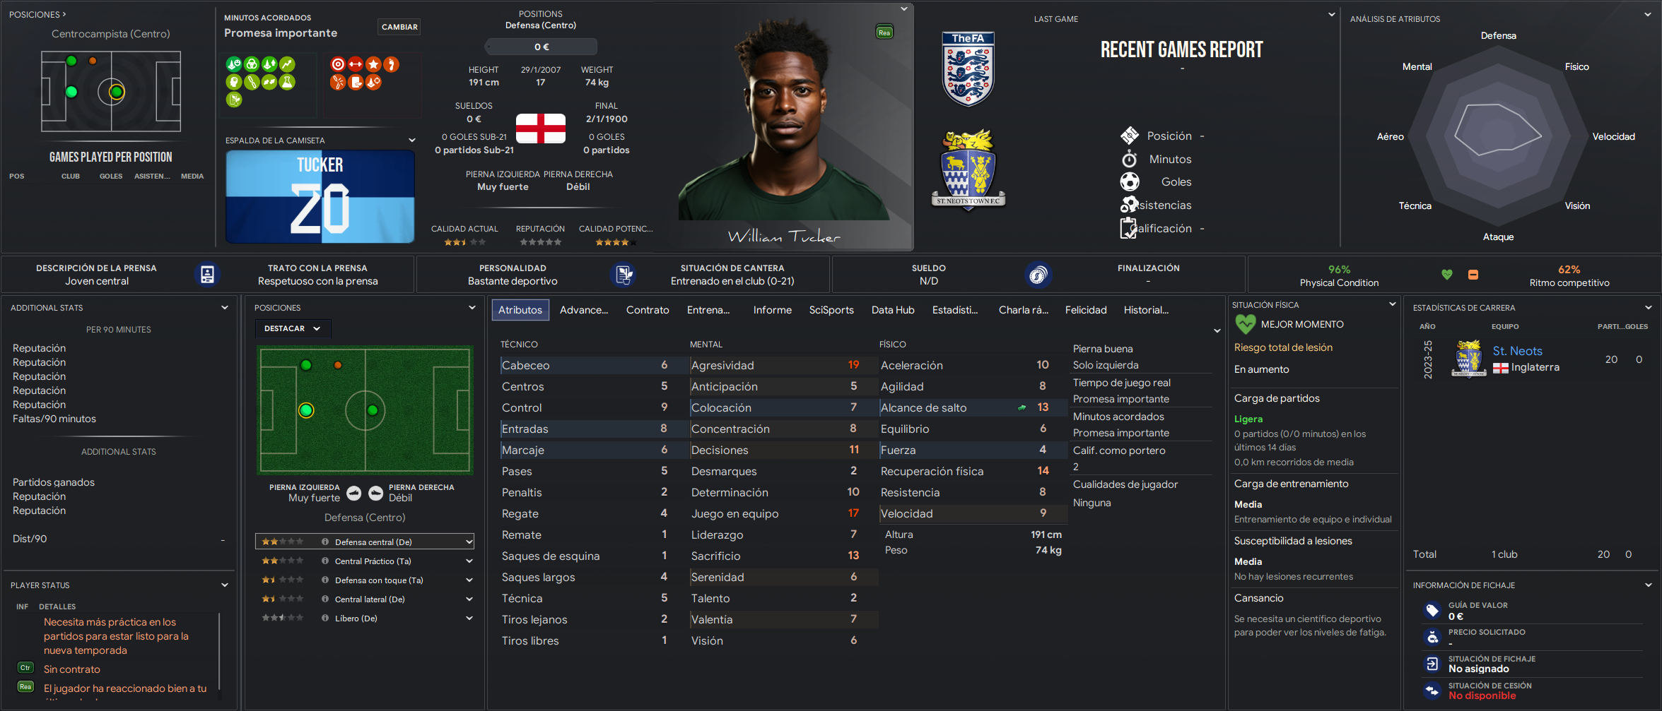Click the red target trait icon
Screen dimensions: 1662x711
[338, 64]
